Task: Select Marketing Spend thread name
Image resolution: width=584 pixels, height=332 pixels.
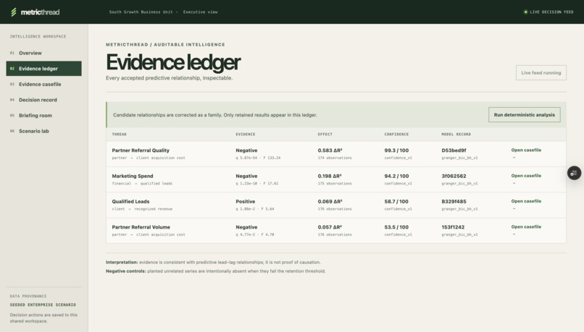Action: click(132, 176)
